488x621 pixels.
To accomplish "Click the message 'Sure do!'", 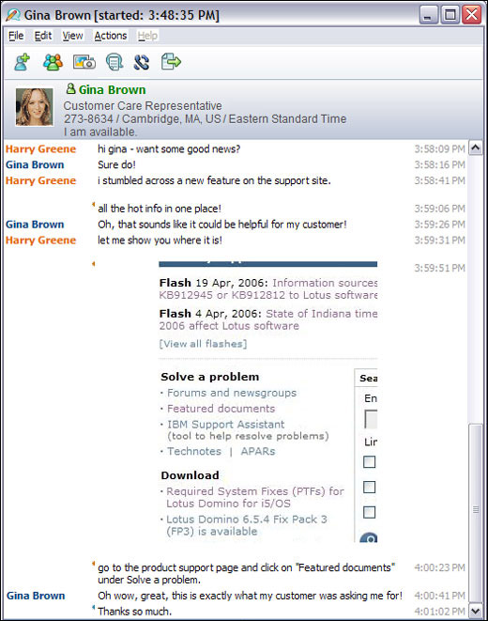I will click(116, 164).
